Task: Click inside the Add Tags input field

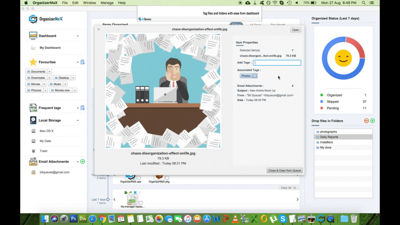Action: tap(277, 63)
